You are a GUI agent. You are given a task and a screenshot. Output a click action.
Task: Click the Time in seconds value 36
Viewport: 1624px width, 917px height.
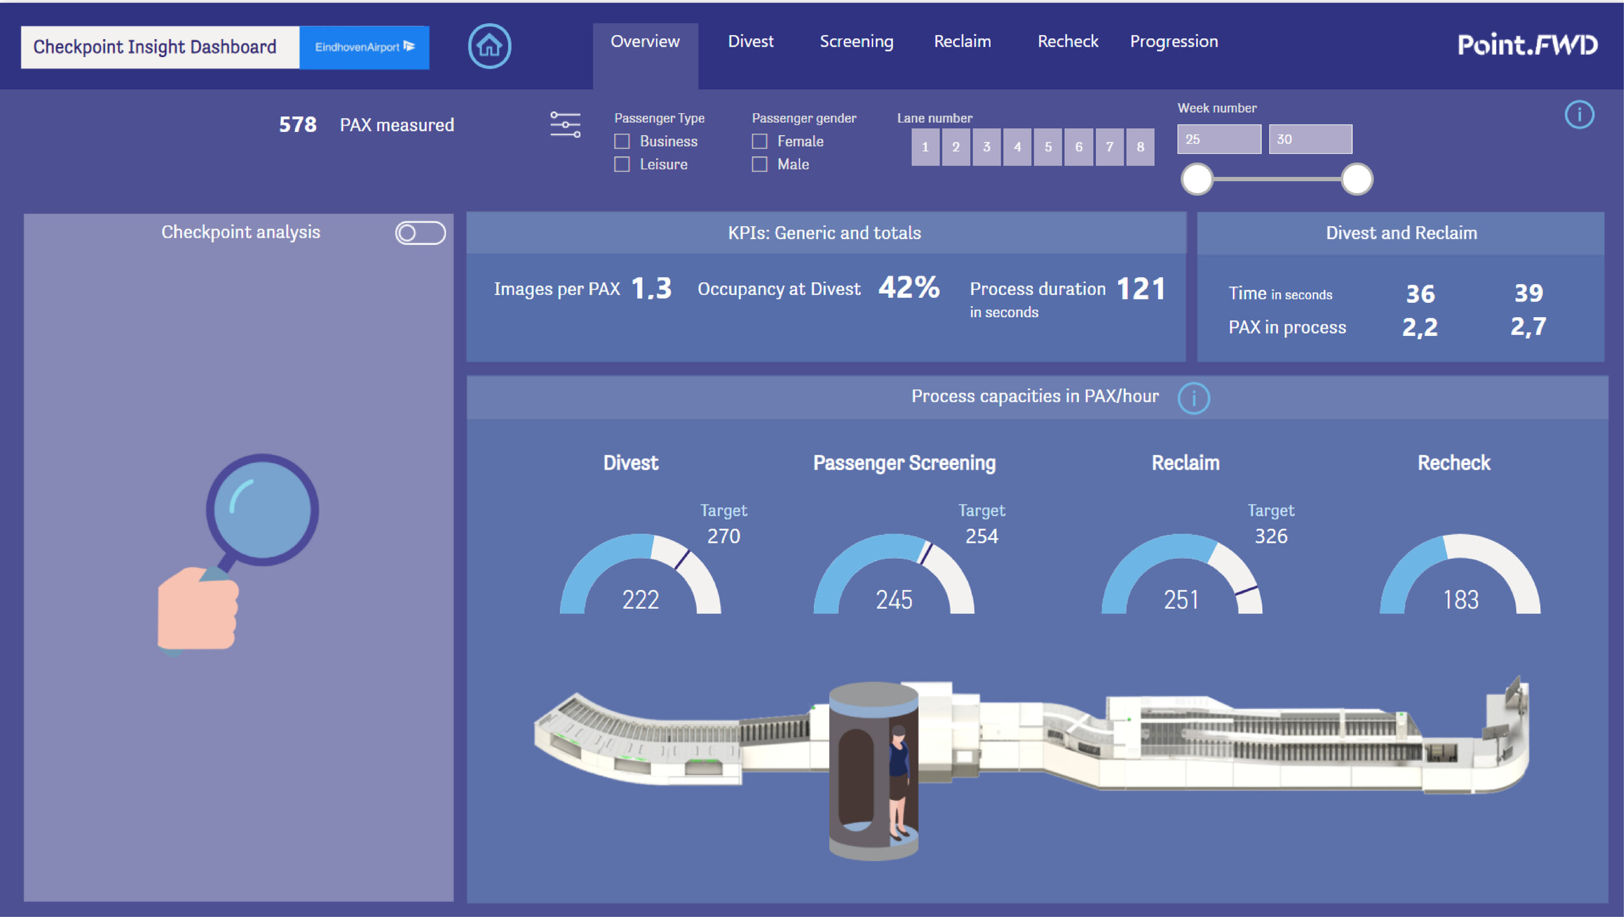[1420, 294]
